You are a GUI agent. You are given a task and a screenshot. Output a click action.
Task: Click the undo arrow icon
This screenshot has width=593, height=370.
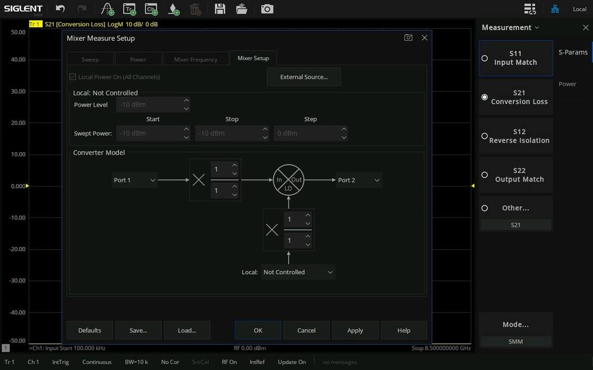click(60, 9)
